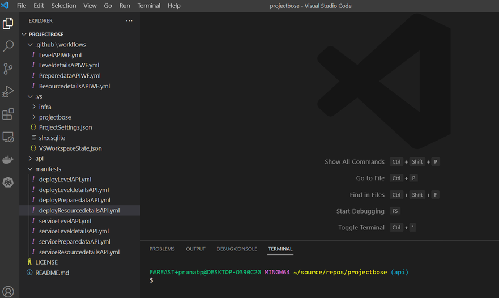The image size is (499, 298).
Task: Switch to the DEBUG CONSOLE tab
Action: click(237, 249)
